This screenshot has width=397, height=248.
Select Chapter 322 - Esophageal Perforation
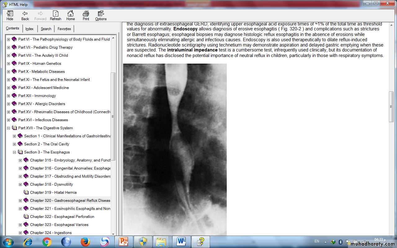pos(62,217)
